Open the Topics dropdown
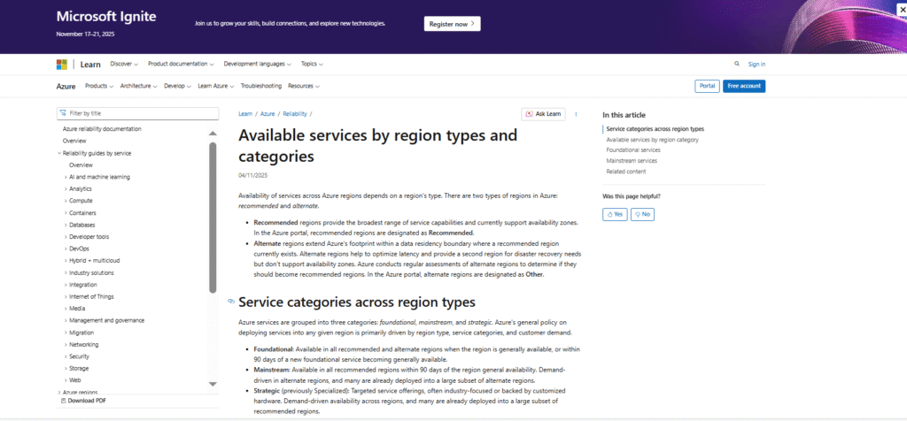 point(312,64)
